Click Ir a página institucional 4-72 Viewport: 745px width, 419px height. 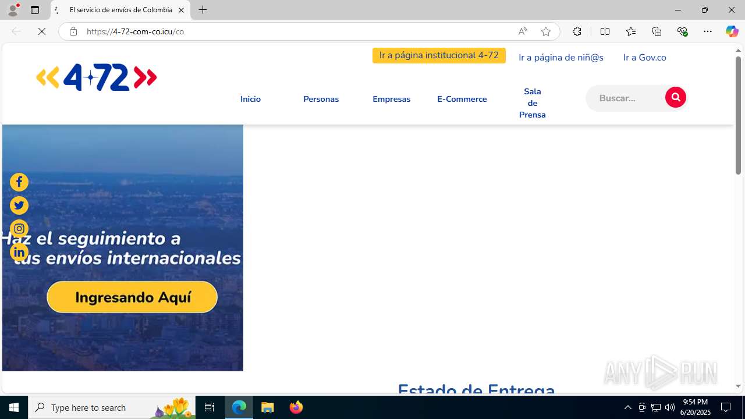439,55
